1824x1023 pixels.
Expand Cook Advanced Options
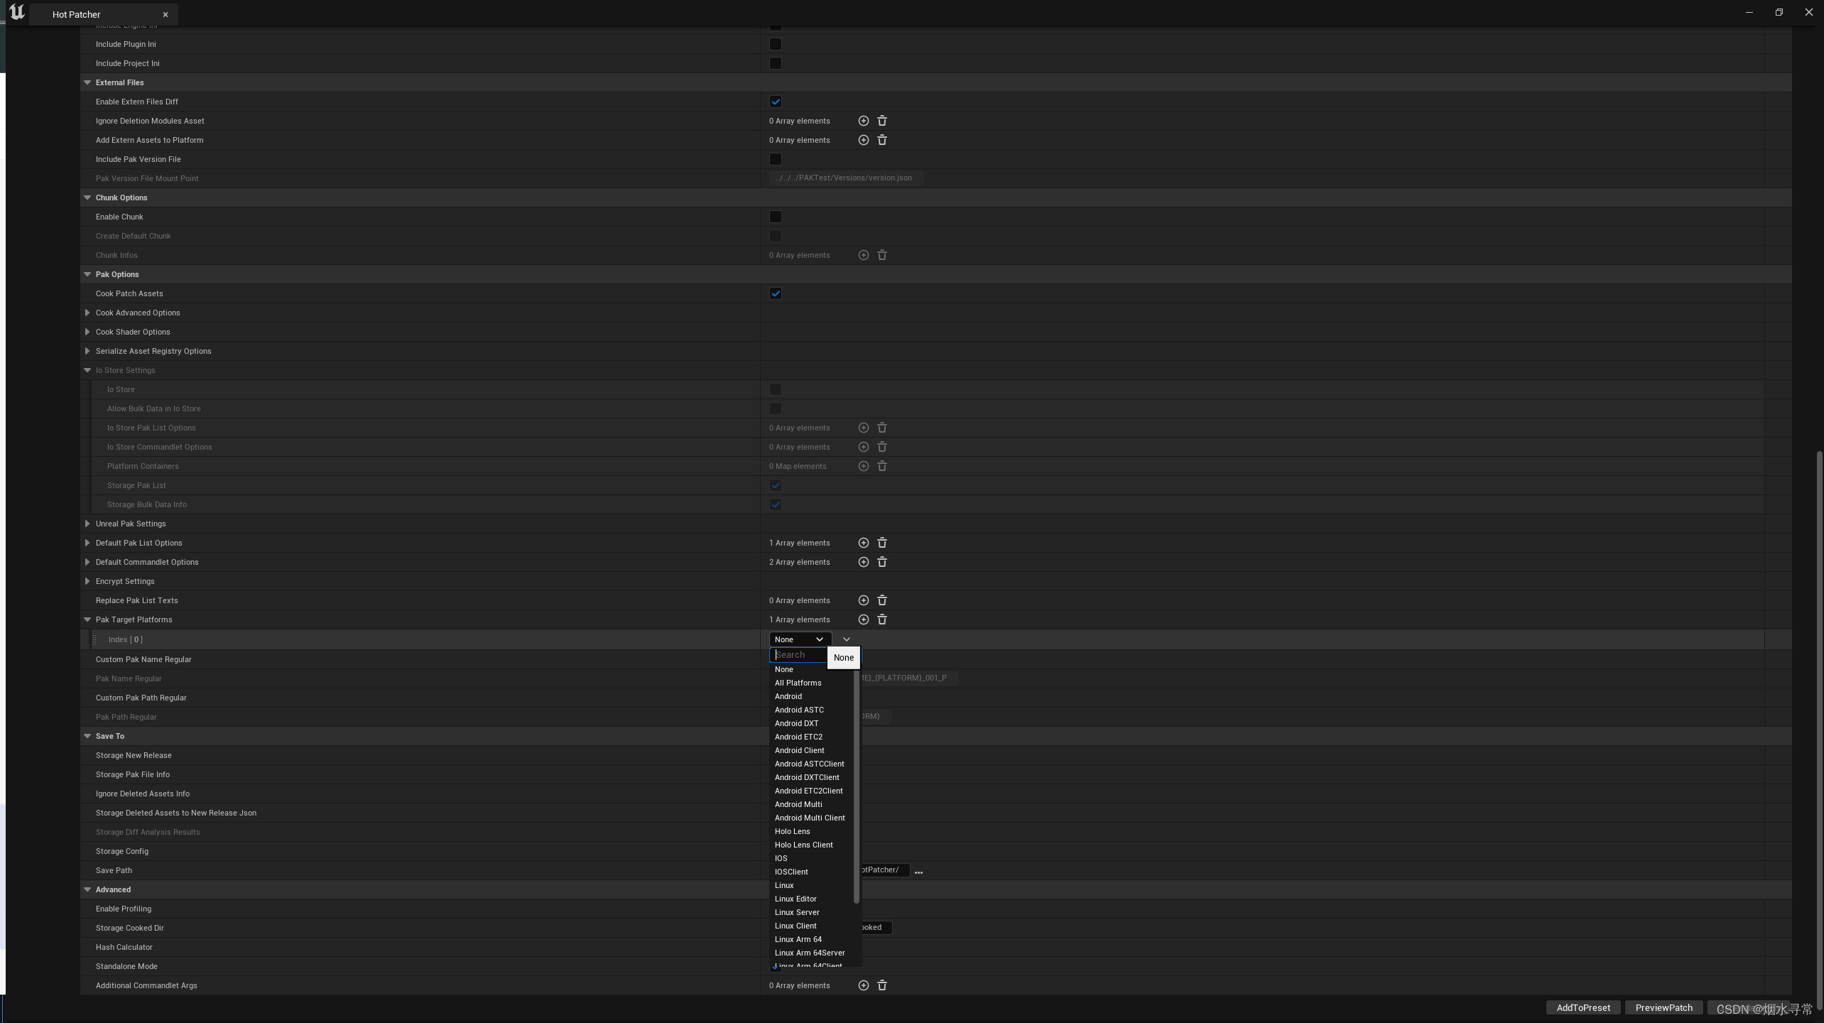click(x=87, y=313)
